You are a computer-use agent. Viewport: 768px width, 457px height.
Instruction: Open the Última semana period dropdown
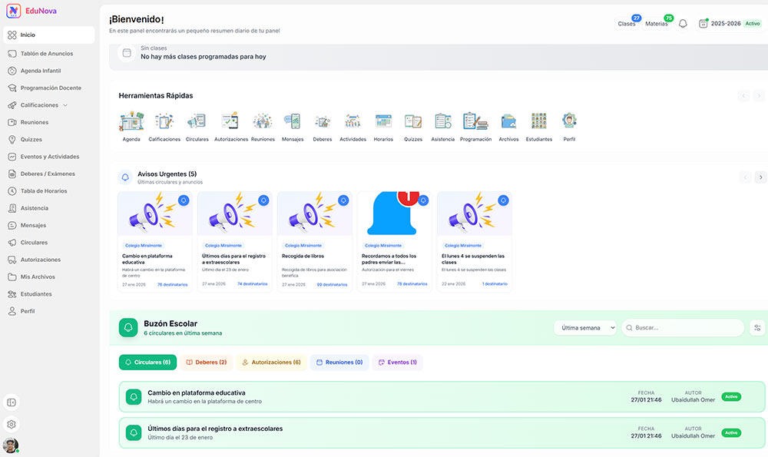pos(585,328)
